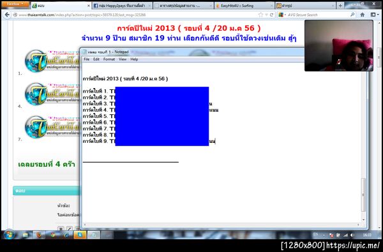Screen dimensions: 383x252
Task: Click the card image numbered 7
Action: 52,127
